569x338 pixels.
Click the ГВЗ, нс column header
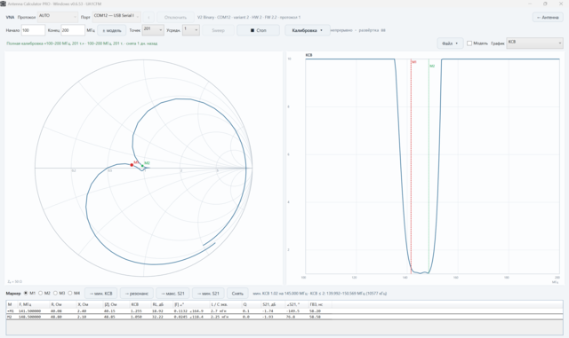(x=317, y=304)
